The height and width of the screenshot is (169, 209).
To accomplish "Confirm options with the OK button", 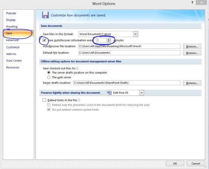I will [175, 163].
